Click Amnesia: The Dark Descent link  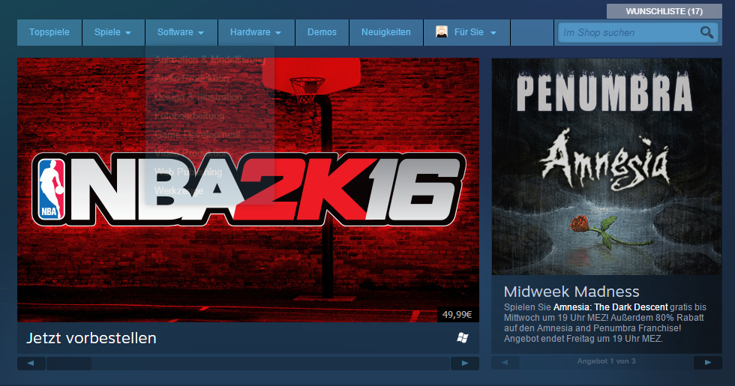tap(610, 307)
